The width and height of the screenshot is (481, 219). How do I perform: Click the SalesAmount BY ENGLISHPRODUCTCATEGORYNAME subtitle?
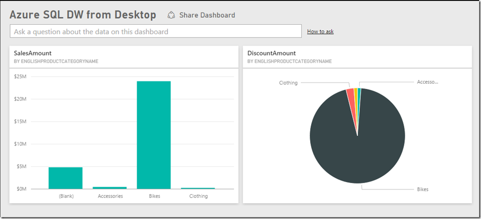[x=56, y=61]
